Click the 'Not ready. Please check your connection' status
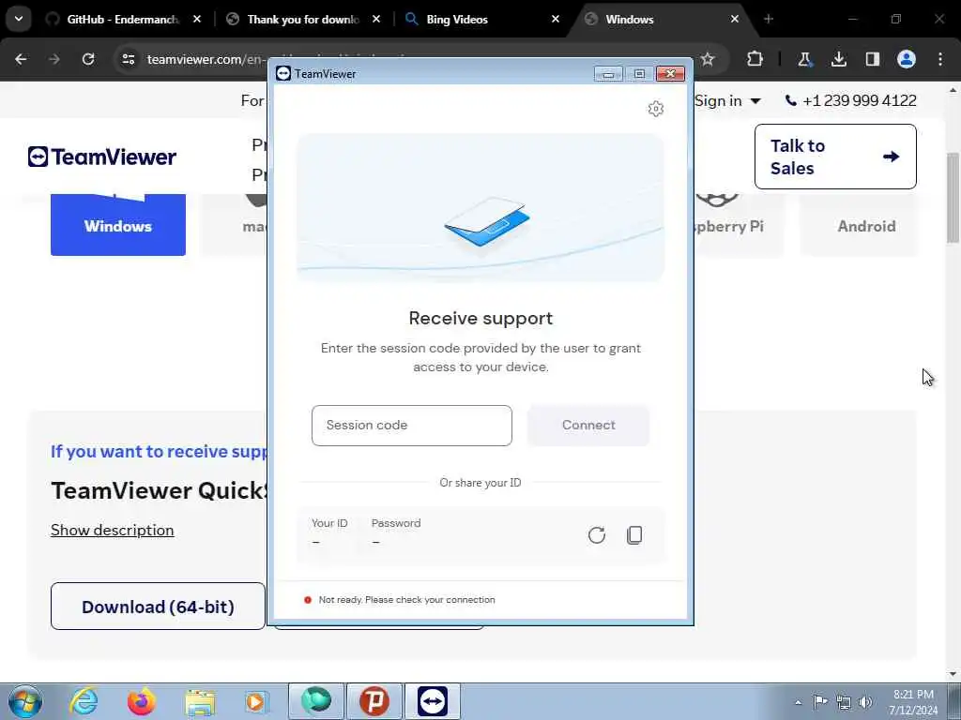The height and width of the screenshot is (720, 961). tap(406, 600)
